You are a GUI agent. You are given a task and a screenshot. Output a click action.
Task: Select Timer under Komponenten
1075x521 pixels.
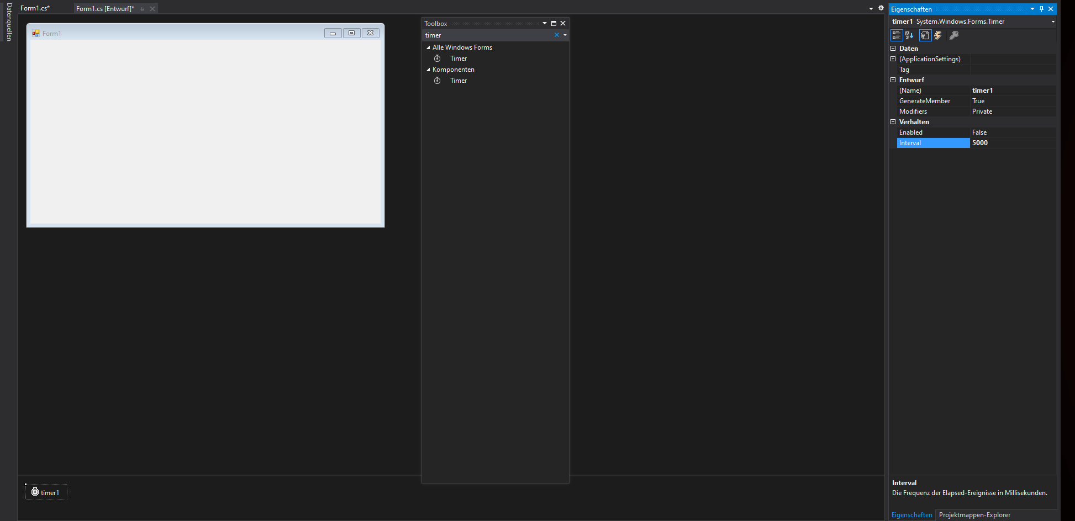(458, 81)
